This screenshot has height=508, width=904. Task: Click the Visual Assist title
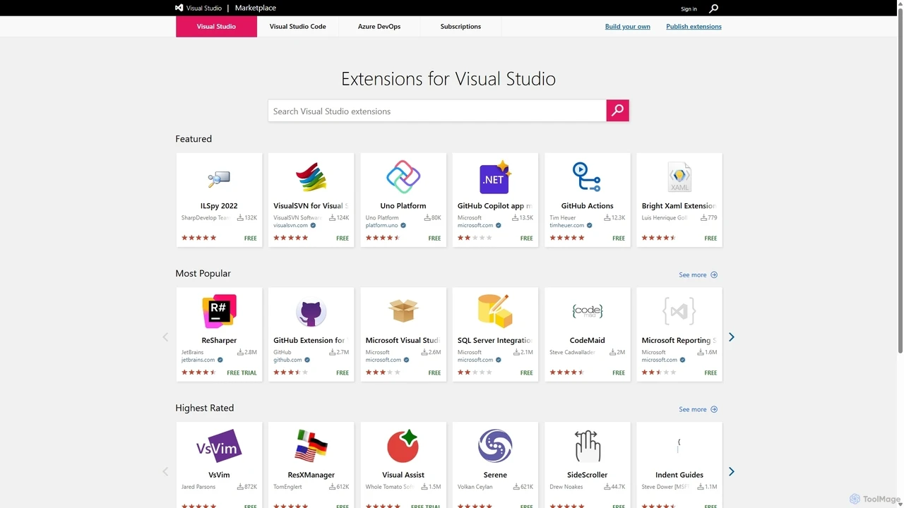tap(403, 475)
